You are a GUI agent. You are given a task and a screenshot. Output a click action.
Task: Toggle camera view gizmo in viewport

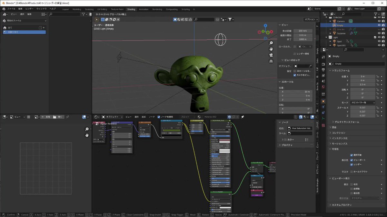271,55
